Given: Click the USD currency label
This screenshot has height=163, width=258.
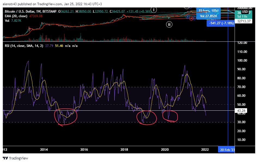Looking at the screenshot, I should [x=245, y=12].
